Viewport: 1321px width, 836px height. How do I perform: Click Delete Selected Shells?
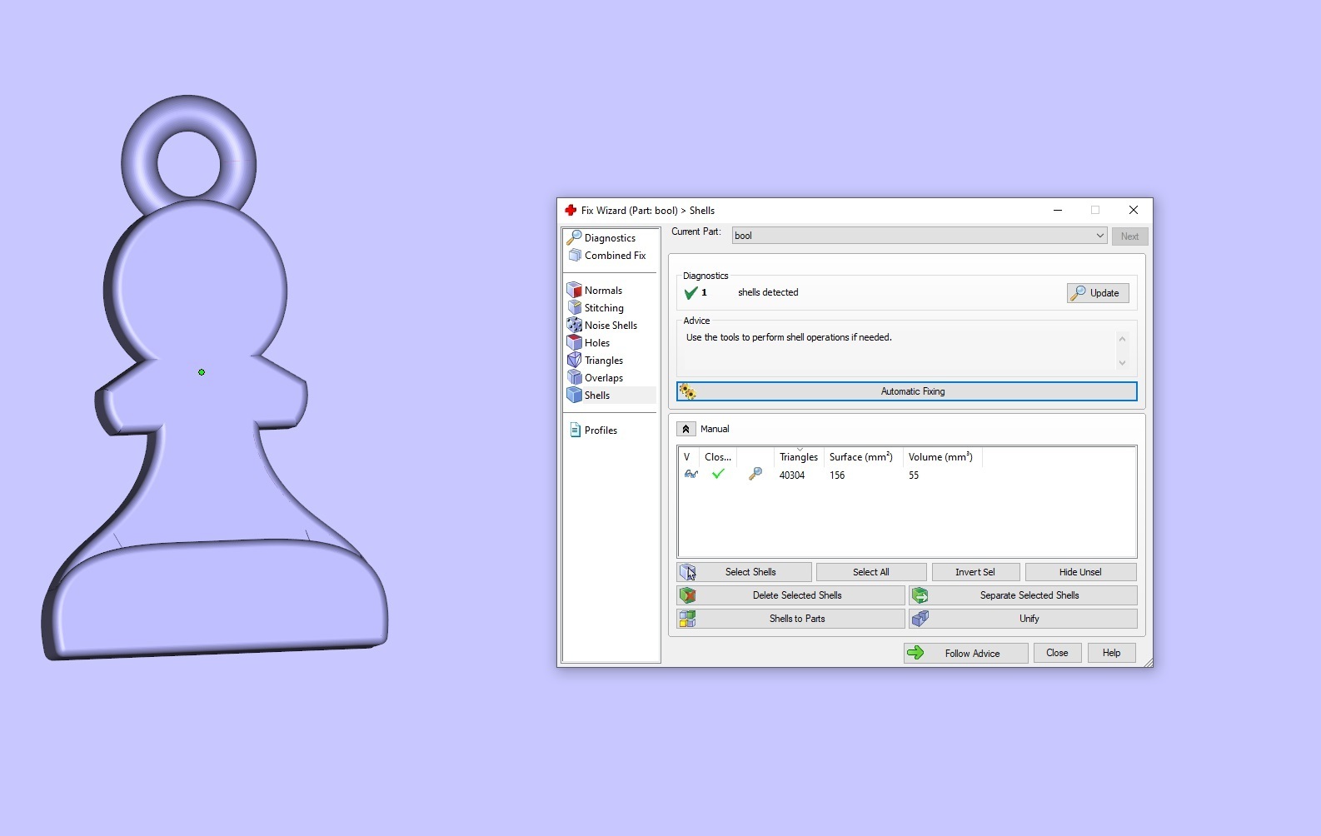[790, 595]
